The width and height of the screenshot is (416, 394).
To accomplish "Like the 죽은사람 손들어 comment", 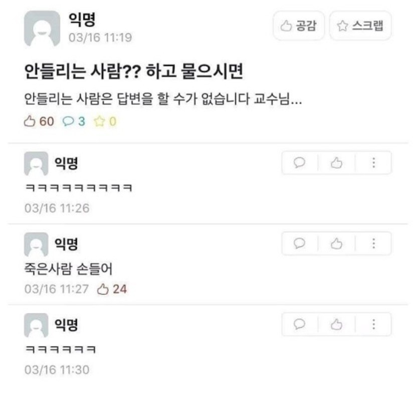I will (336, 243).
